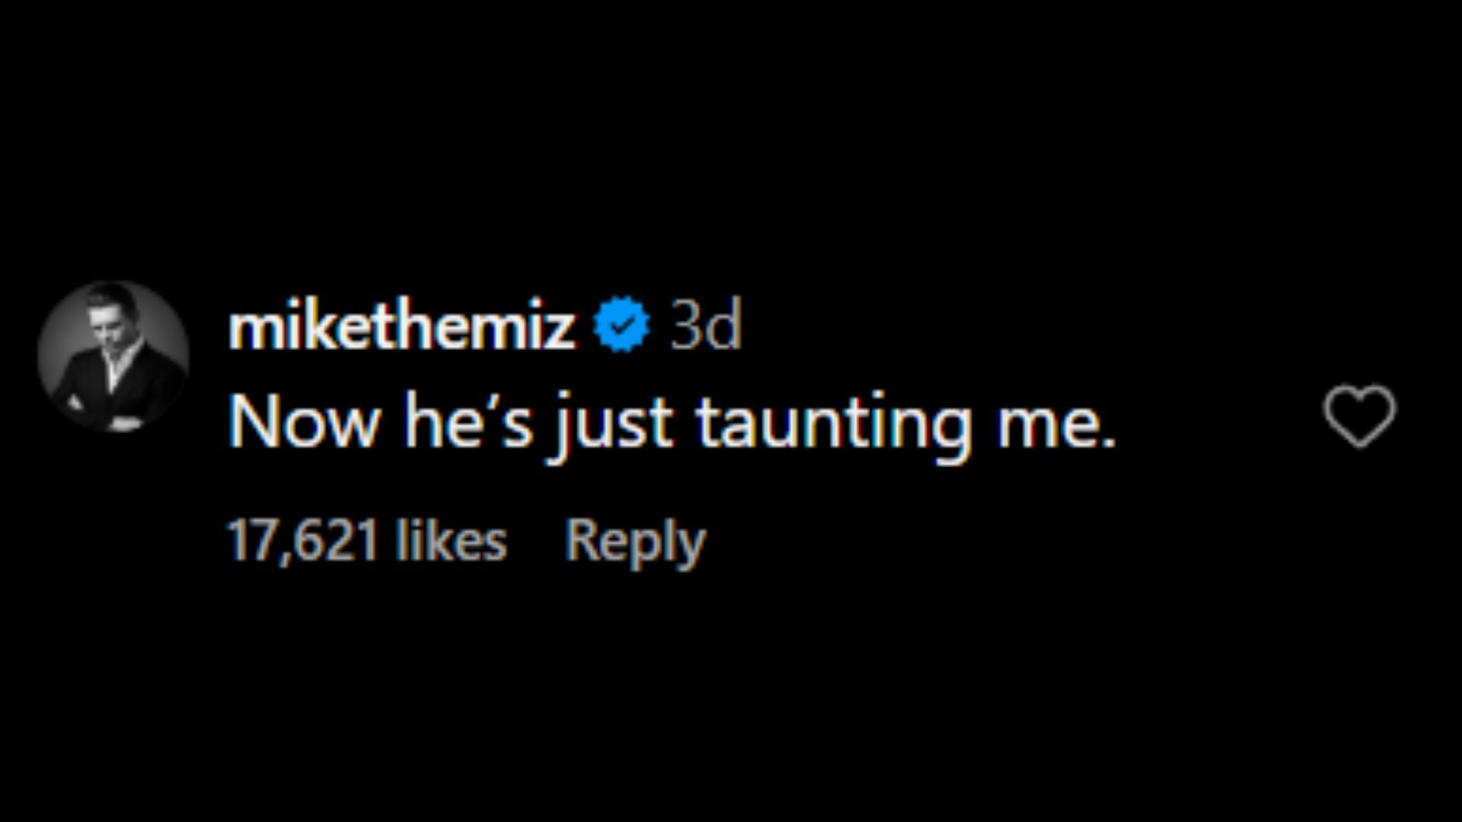Image resolution: width=1462 pixels, height=822 pixels.
Task: Click the 3d timestamp
Action: [x=705, y=327]
